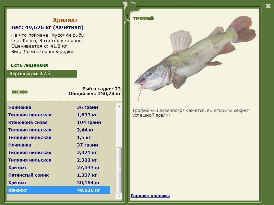
Task: Select the Ноиманна 37 грамм row
Action: [59, 145]
